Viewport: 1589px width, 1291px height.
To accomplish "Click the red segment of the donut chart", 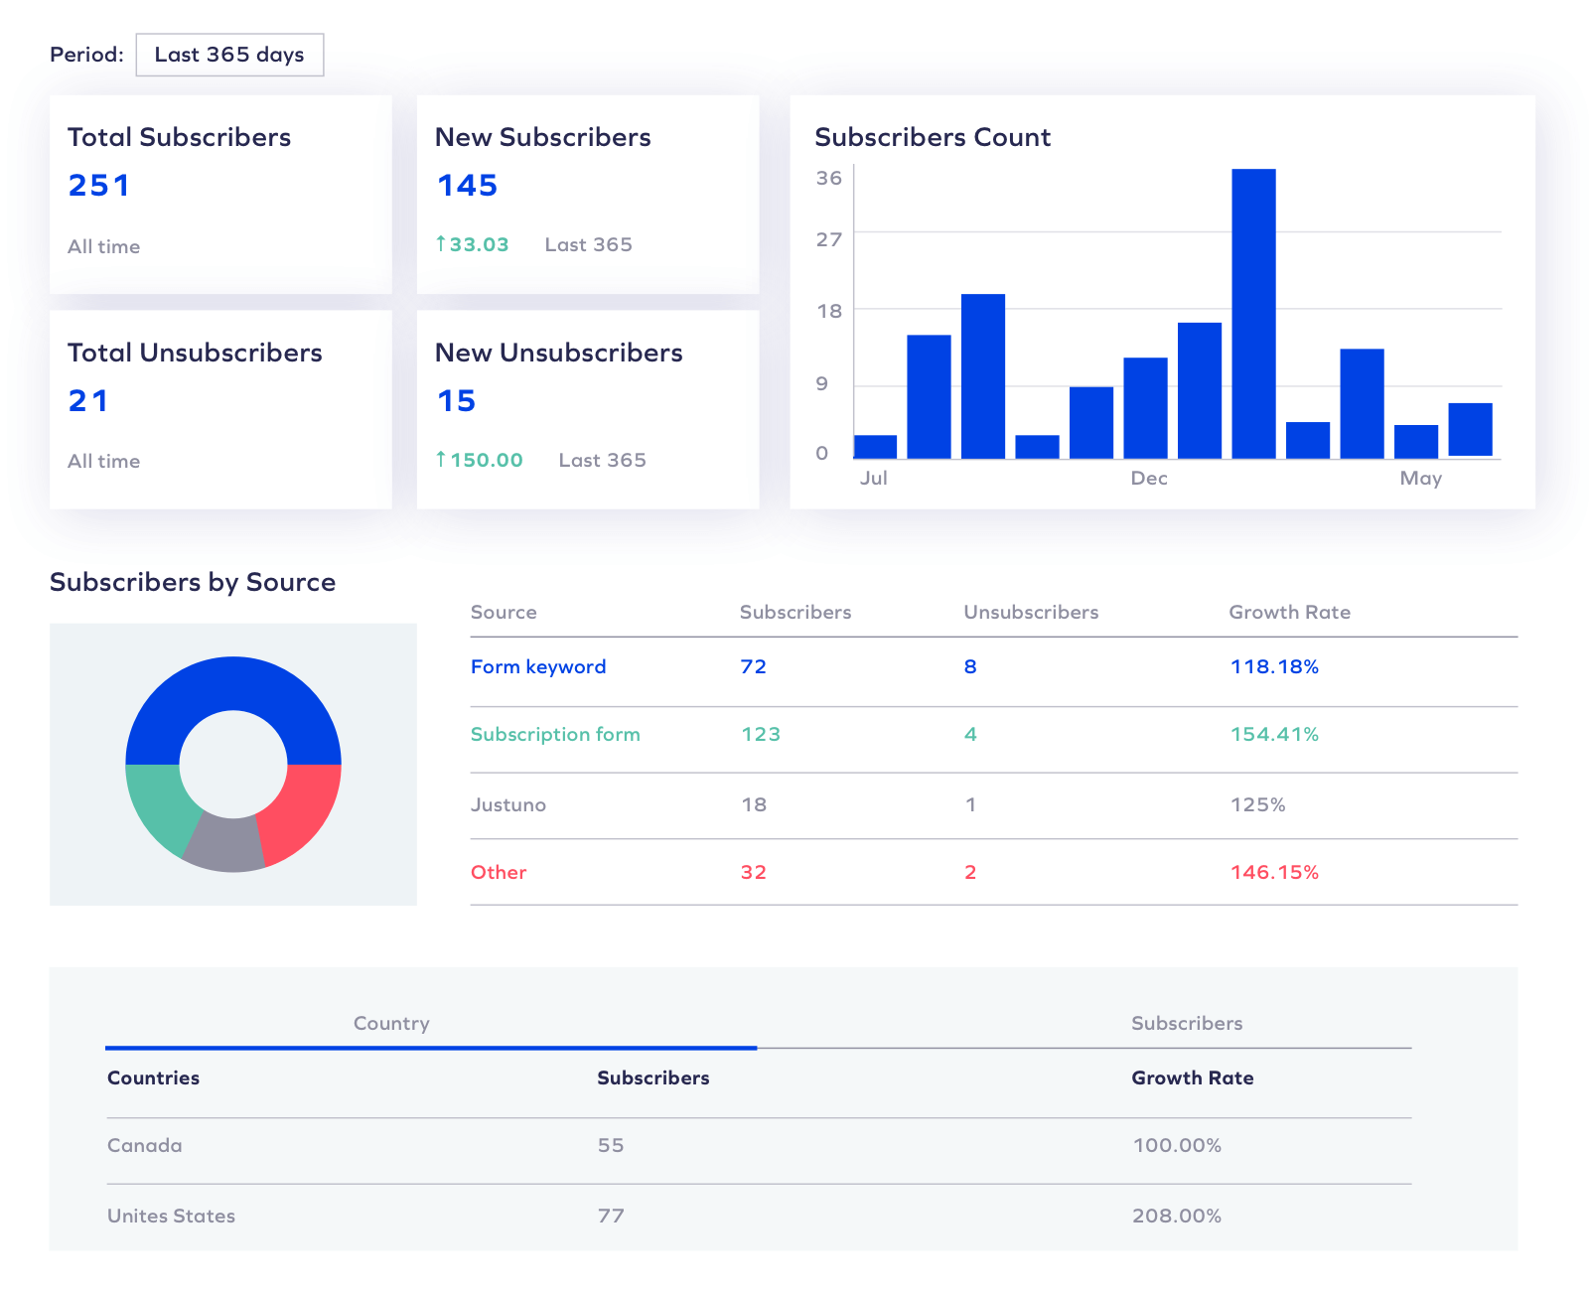I will [x=301, y=807].
